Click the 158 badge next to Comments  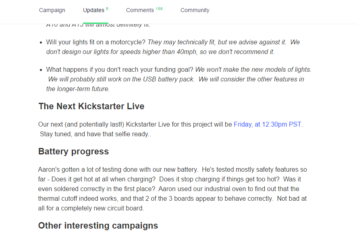[x=158, y=8]
